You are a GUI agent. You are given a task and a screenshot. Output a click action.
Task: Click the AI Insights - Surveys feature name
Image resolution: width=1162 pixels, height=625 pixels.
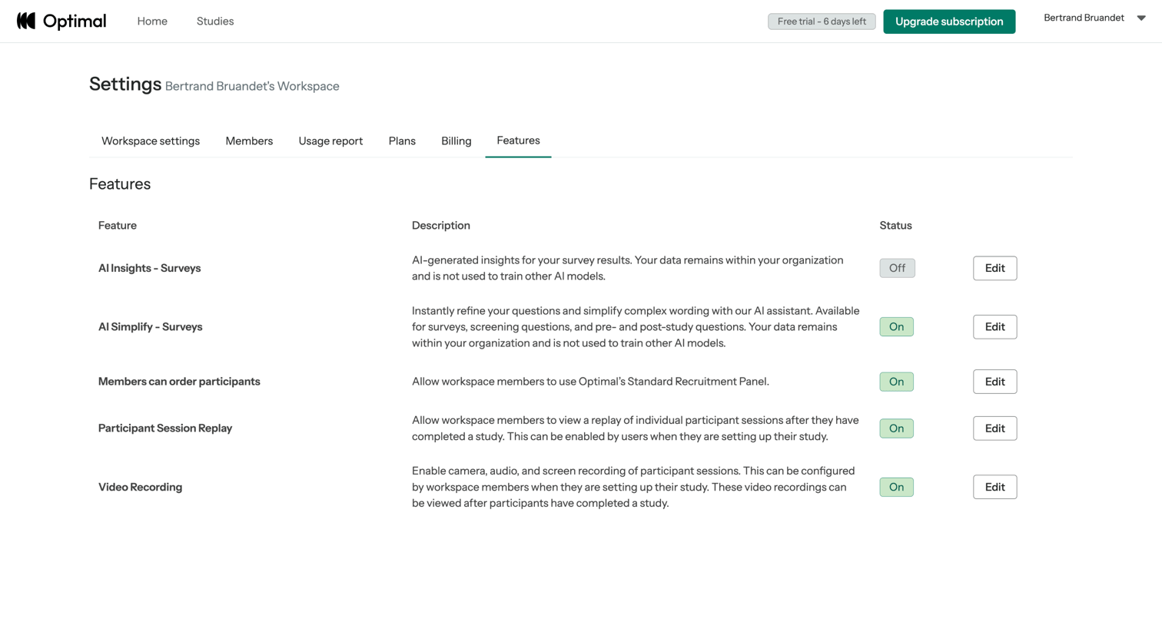(149, 268)
